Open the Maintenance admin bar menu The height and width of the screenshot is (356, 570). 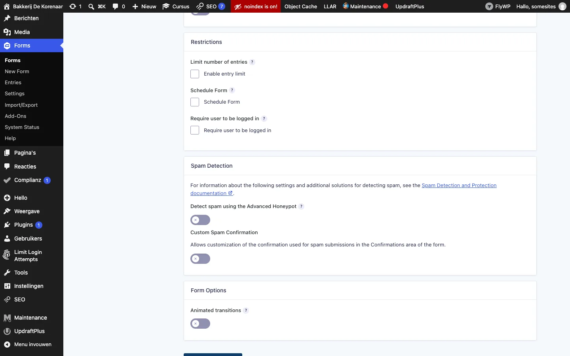click(365, 6)
